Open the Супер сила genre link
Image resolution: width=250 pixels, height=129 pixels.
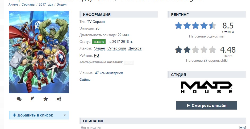click(117, 48)
